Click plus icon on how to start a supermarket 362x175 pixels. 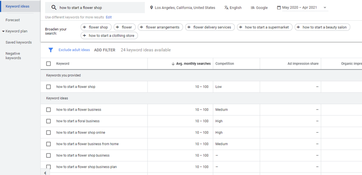[241, 27]
